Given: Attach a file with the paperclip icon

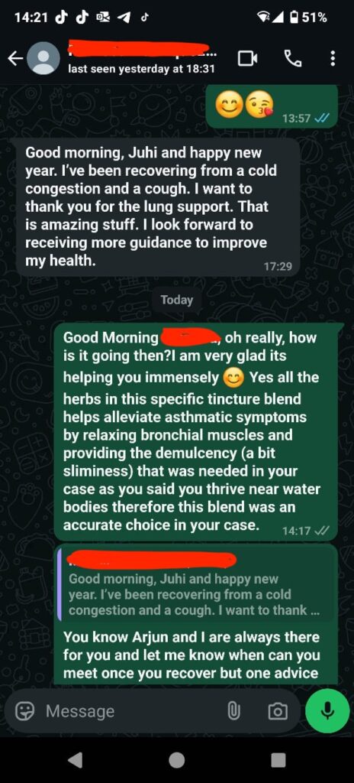Looking at the screenshot, I should click(234, 710).
